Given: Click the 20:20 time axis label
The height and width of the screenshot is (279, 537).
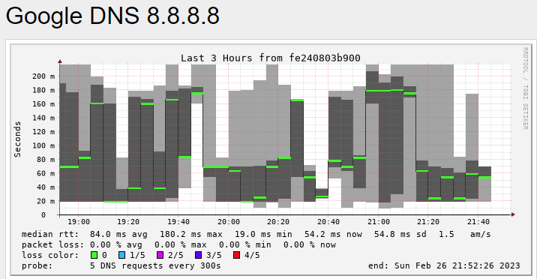Looking at the screenshot, I should tap(278, 222).
